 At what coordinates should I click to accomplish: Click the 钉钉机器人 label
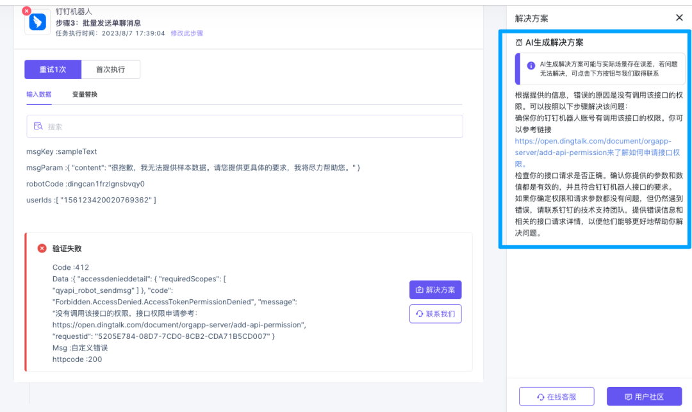(x=74, y=12)
